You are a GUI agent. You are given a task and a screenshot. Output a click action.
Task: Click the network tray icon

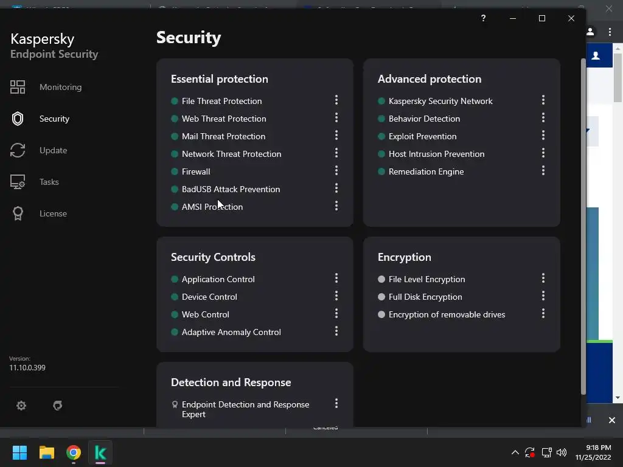(x=547, y=452)
